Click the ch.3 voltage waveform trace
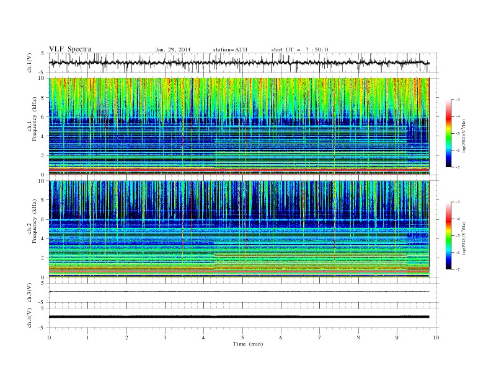The image size is (491, 379). pos(239,292)
